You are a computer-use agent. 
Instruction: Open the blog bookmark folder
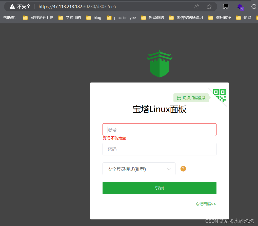(94, 18)
